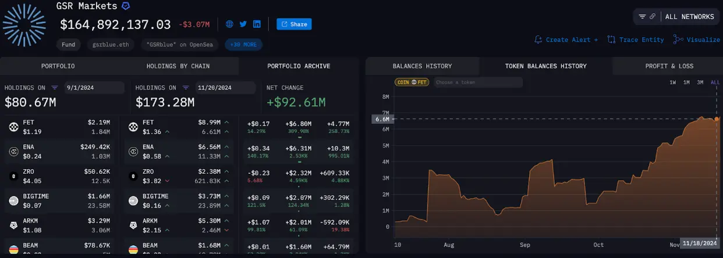Viewport: 723px width, 258px height.
Task: Click the -592.09K ARKM amount change
Action: pos(334,222)
